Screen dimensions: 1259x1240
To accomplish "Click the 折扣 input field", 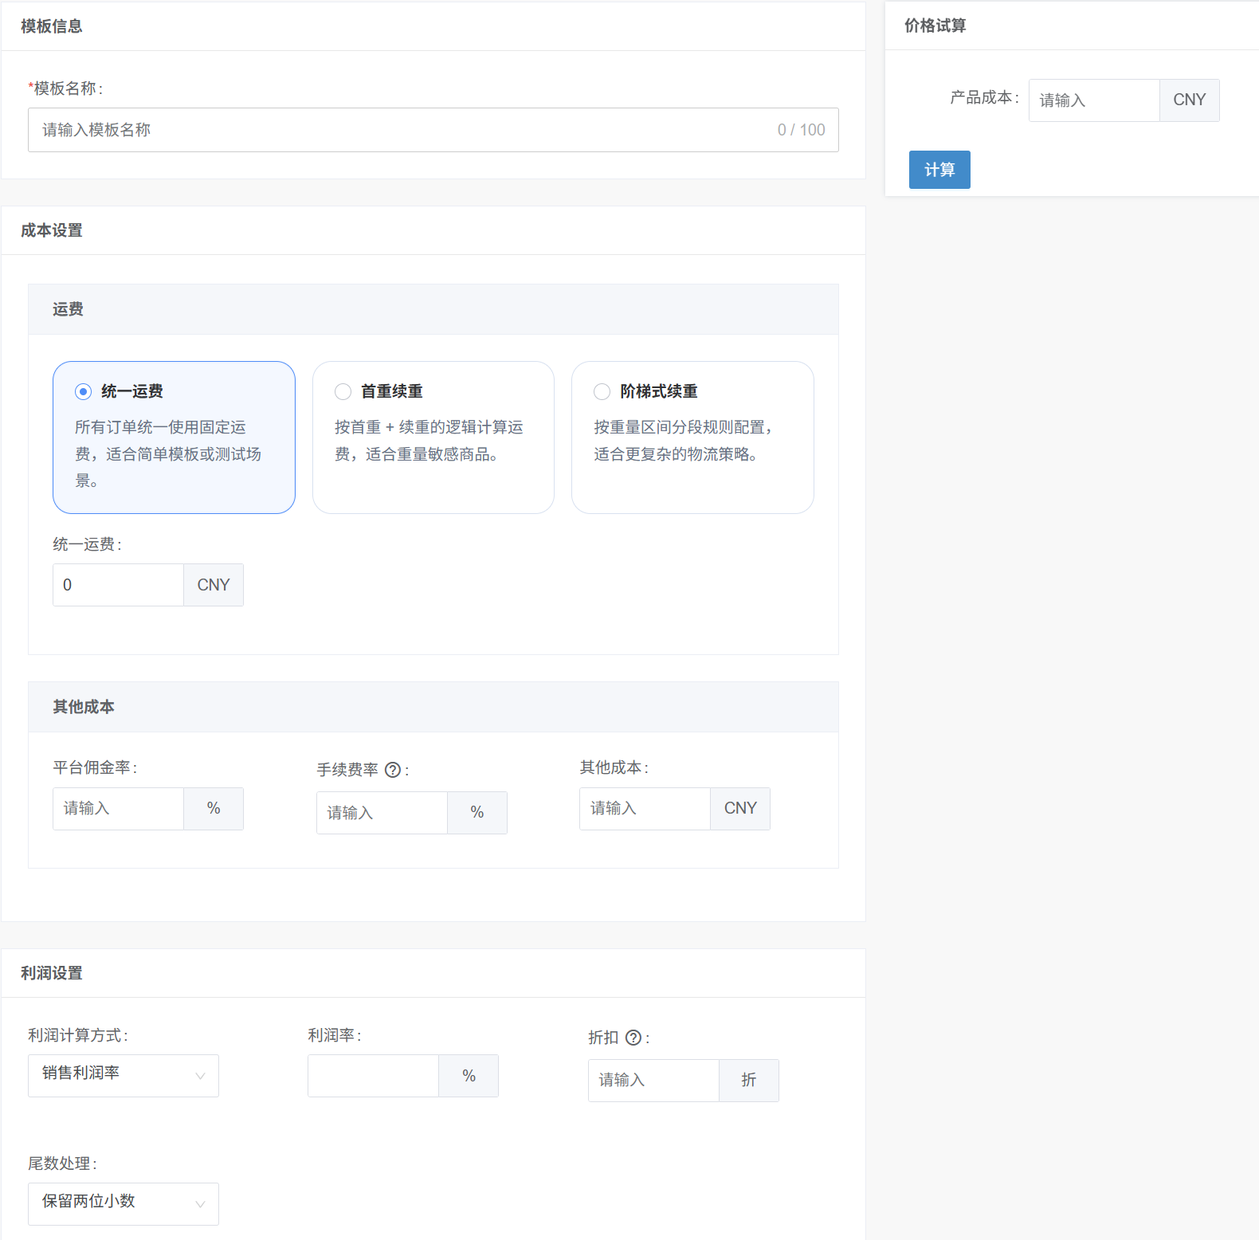I will 654,1081.
